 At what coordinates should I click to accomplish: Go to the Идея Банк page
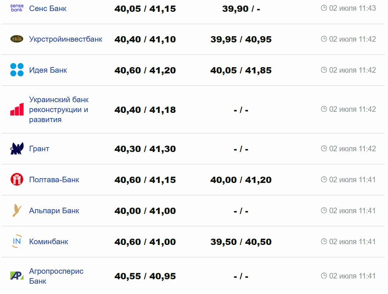click(x=48, y=70)
